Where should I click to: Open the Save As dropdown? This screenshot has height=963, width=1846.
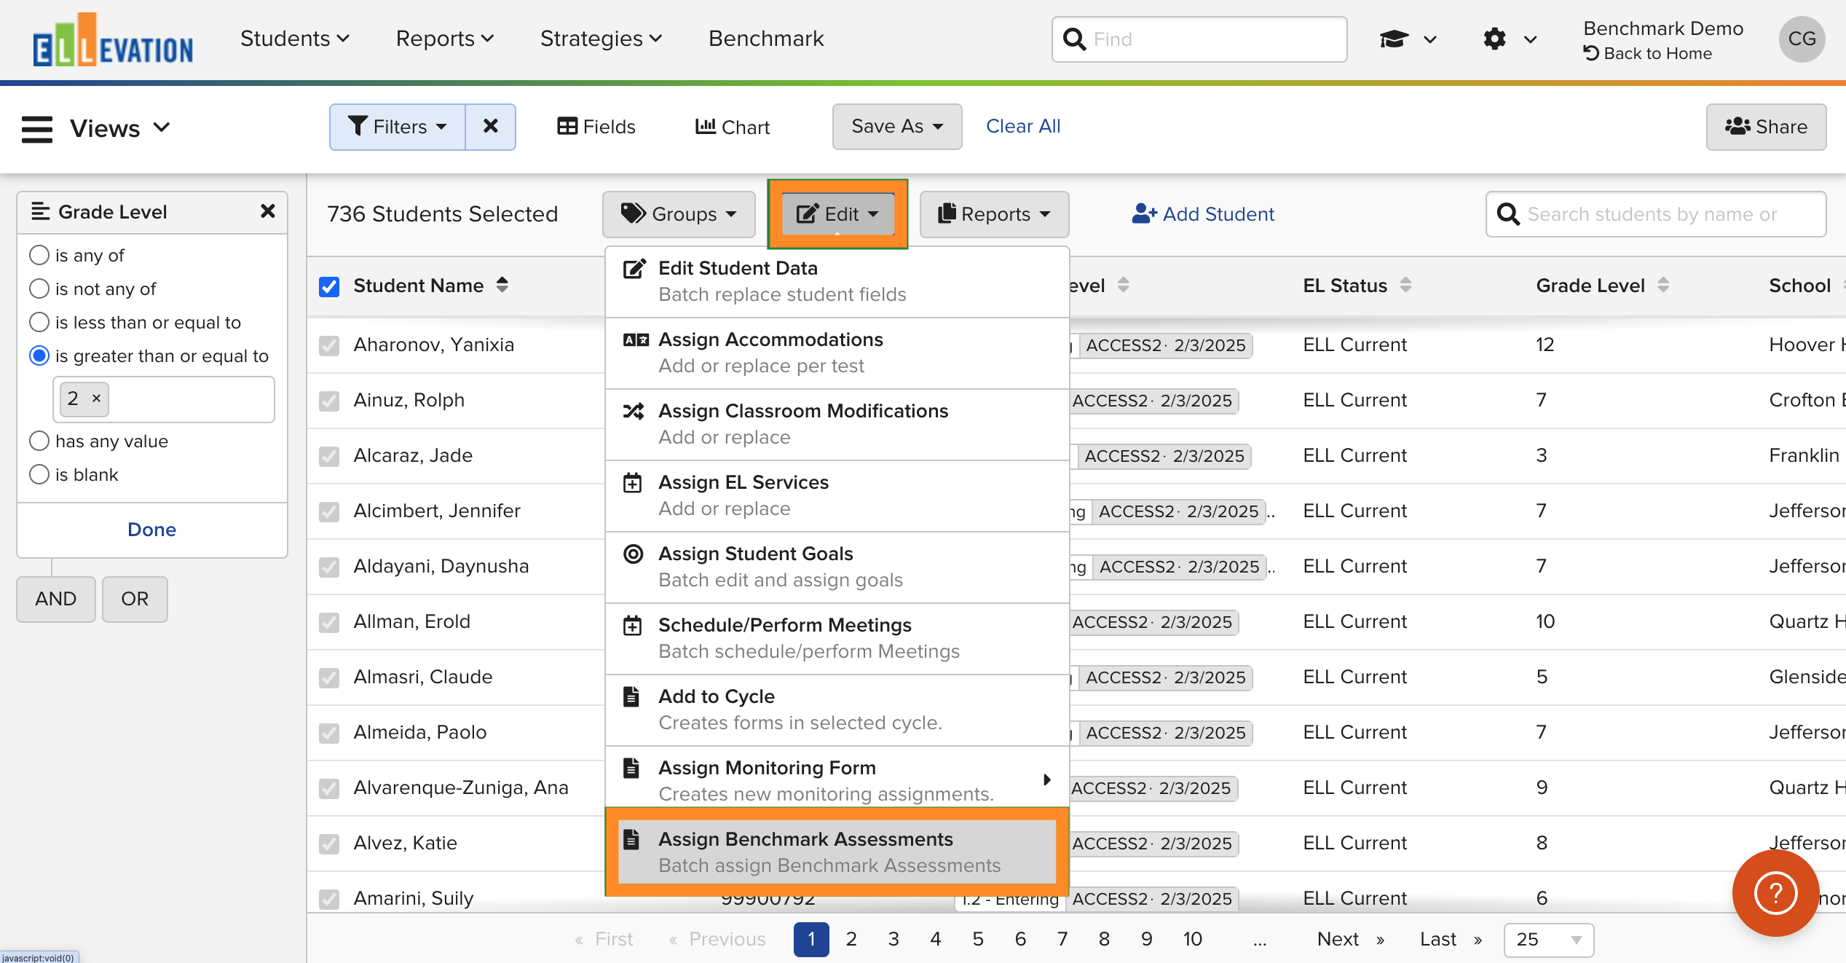pos(897,126)
